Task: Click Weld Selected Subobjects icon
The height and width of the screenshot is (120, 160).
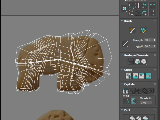Action: point(133,101)
